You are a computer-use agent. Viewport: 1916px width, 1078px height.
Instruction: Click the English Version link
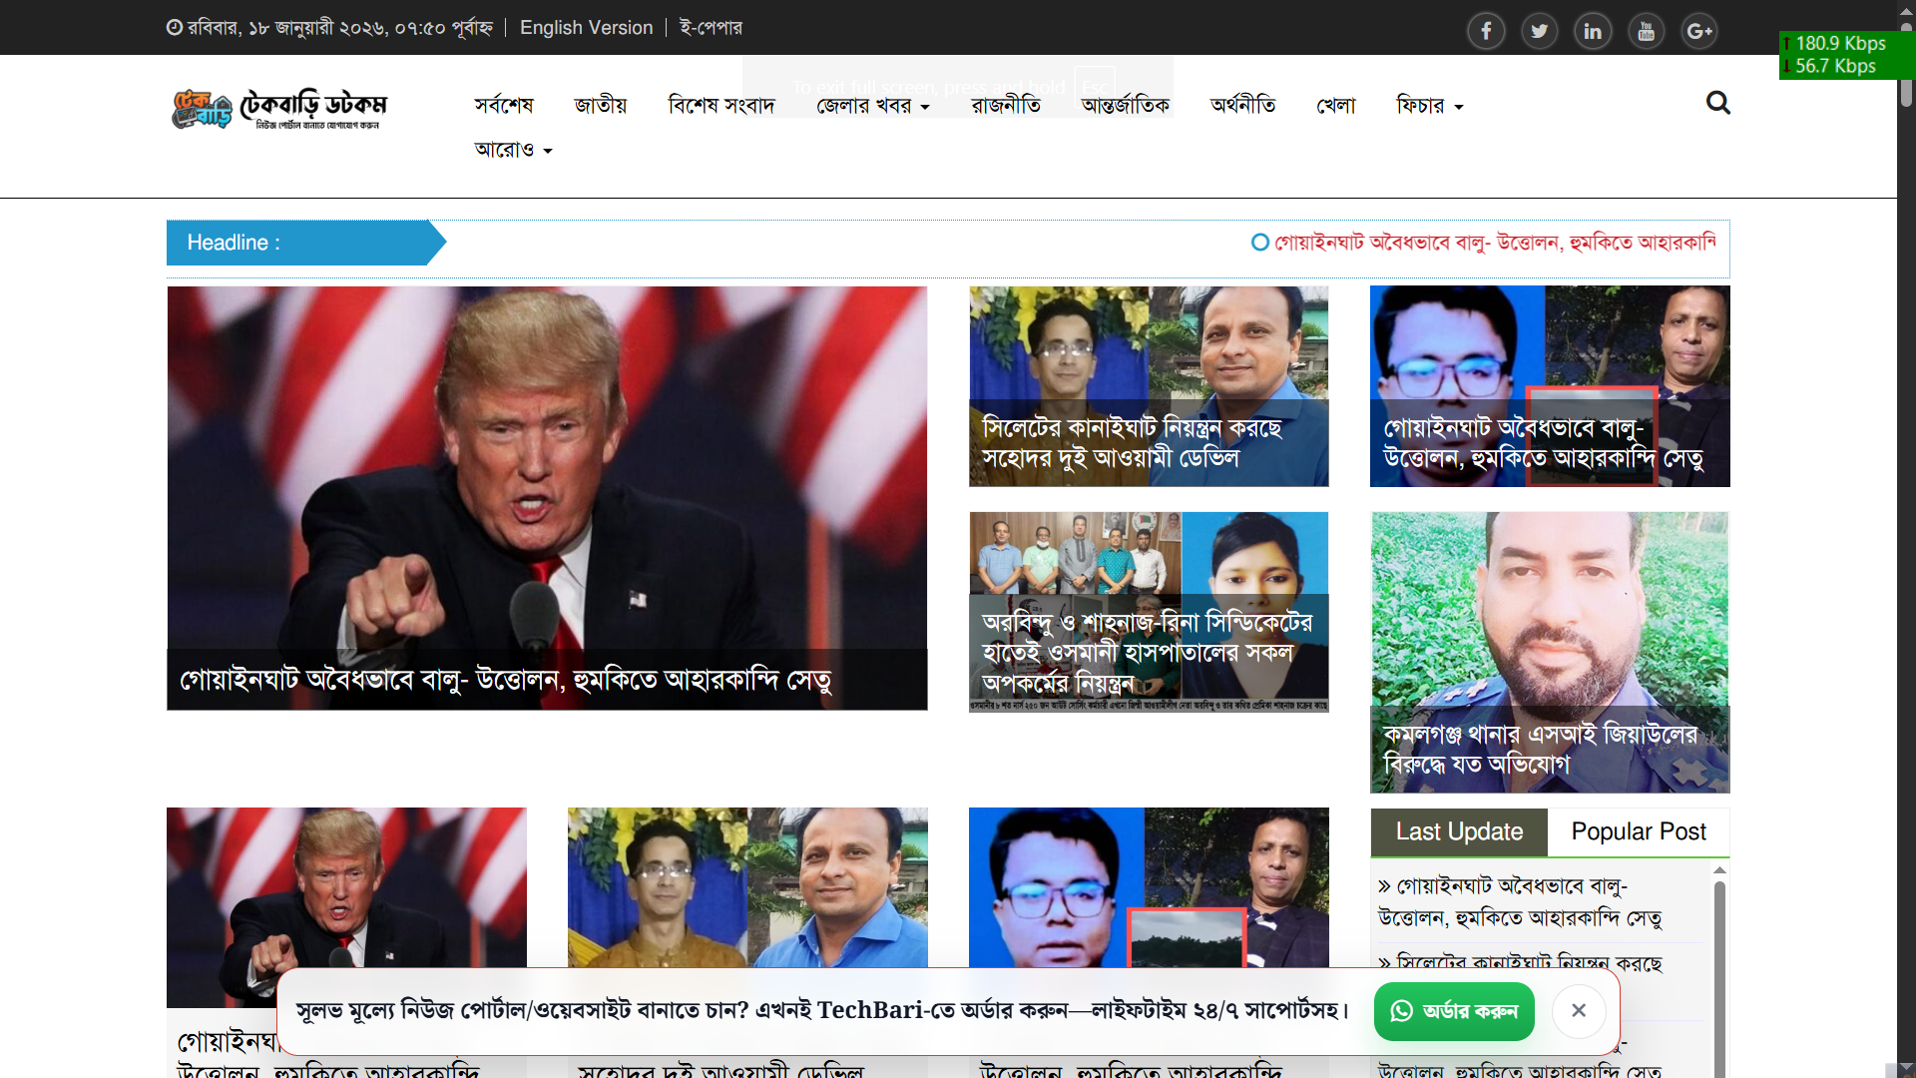pyautogui.click(x=586, y=28)
